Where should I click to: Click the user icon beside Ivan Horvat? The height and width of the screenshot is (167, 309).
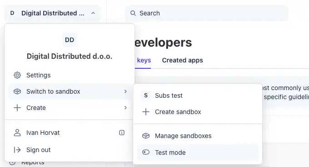click(x=17, y=133)
